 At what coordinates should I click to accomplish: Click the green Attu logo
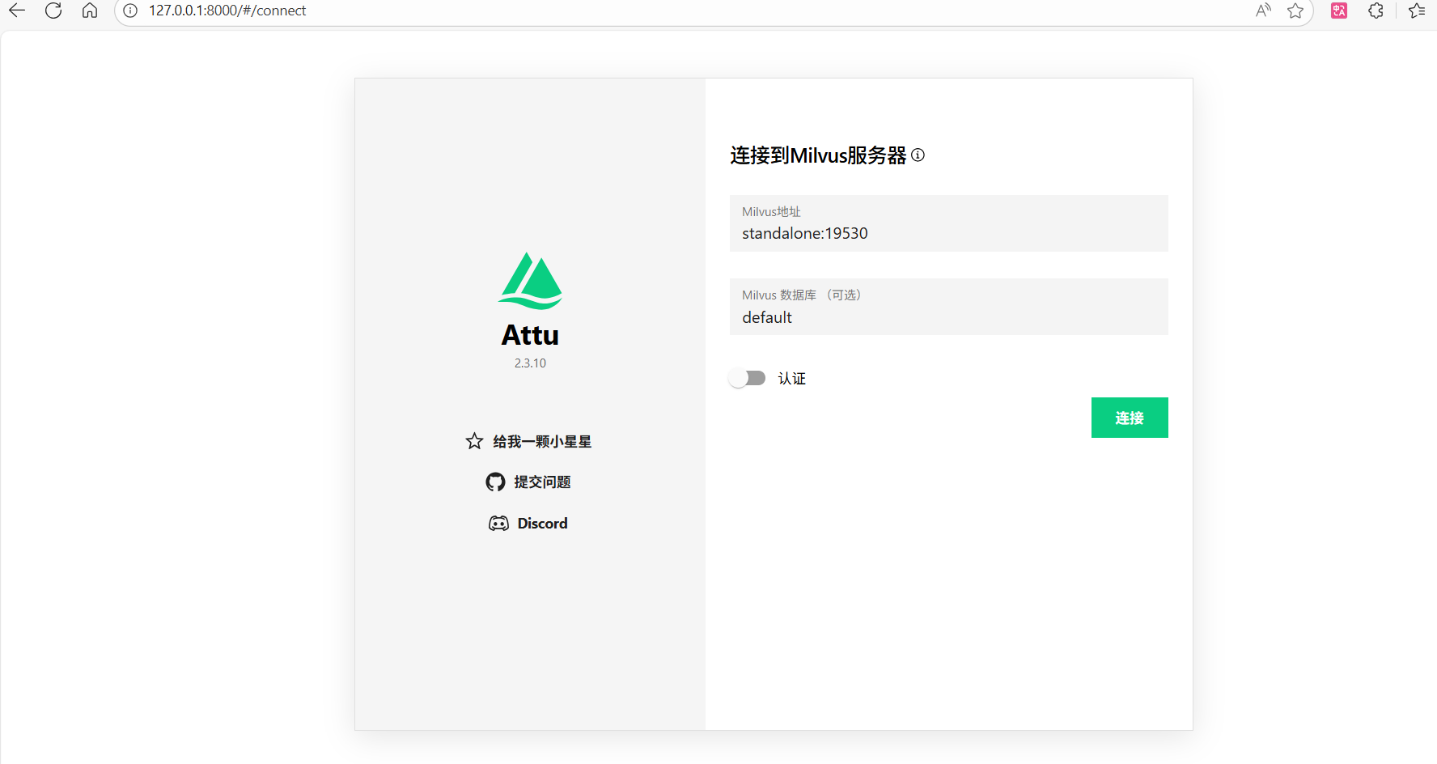[x=530, y=281]
